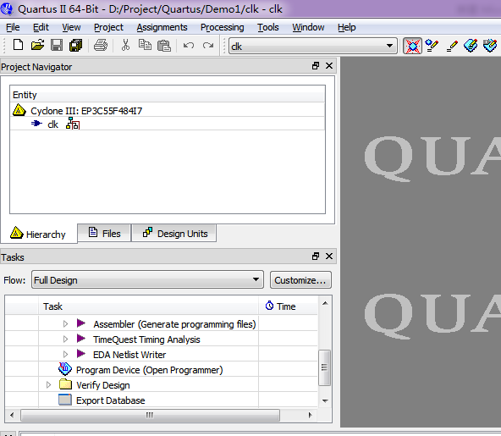Click the Customize... button

pos(300,280)
